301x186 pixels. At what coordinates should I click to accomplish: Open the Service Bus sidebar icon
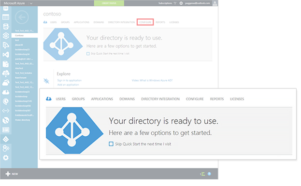6,45
